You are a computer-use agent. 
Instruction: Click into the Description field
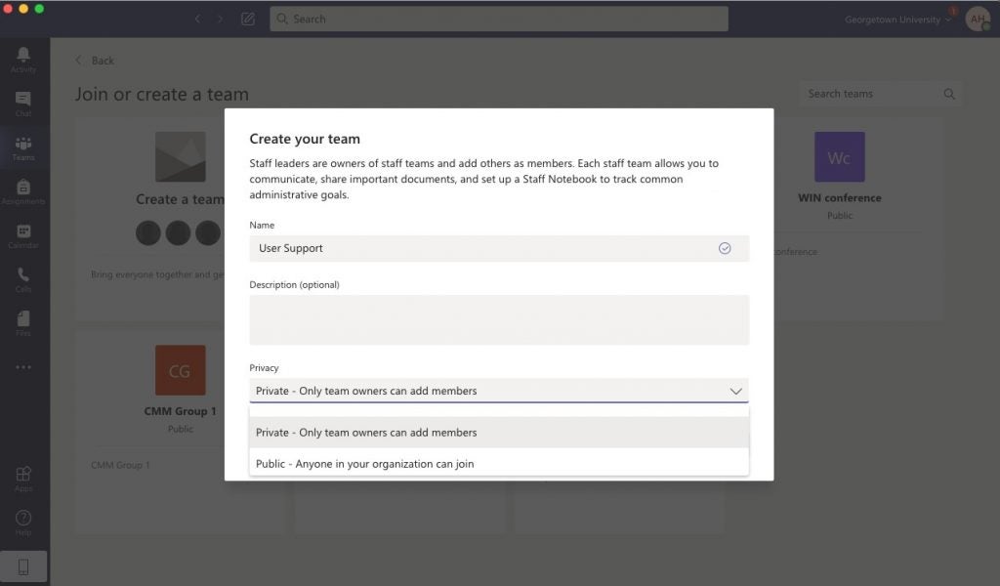[499, 319]
